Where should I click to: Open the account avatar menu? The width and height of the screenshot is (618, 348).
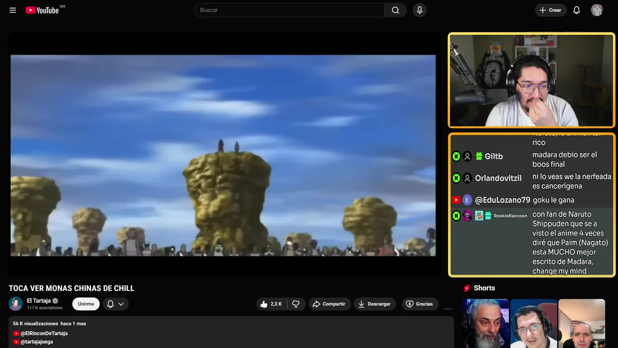click(x=597, y=10)
